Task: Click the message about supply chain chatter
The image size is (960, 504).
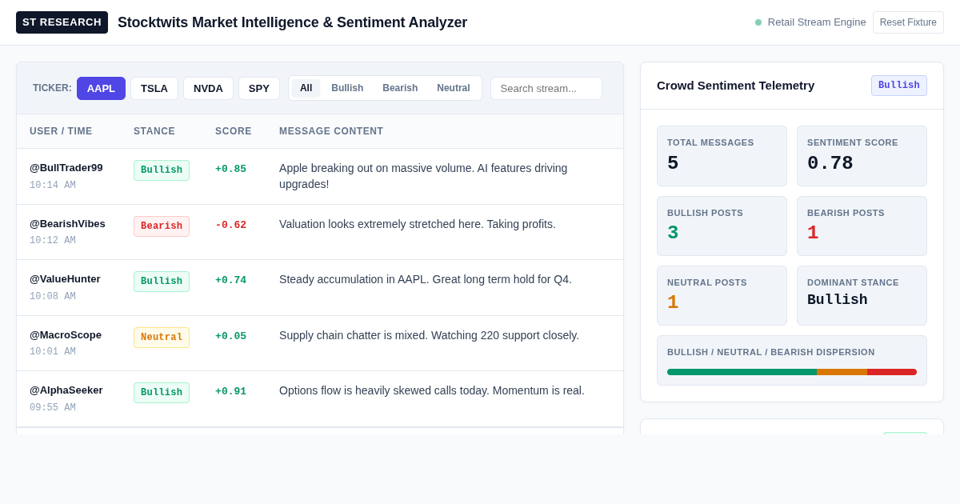Action: click(429, 335)
